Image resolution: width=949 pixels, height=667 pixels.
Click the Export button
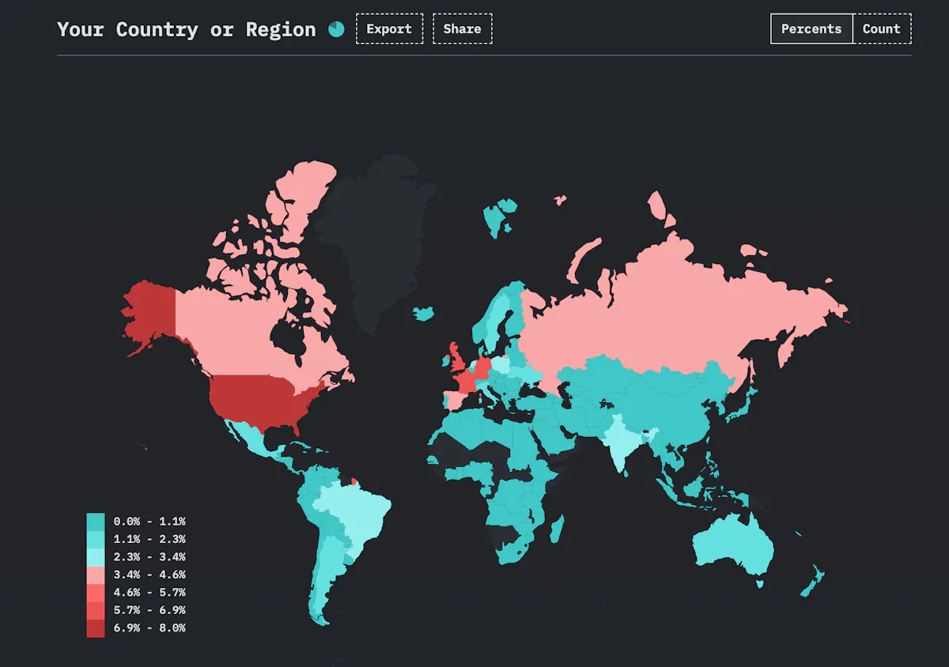point(389,29)
